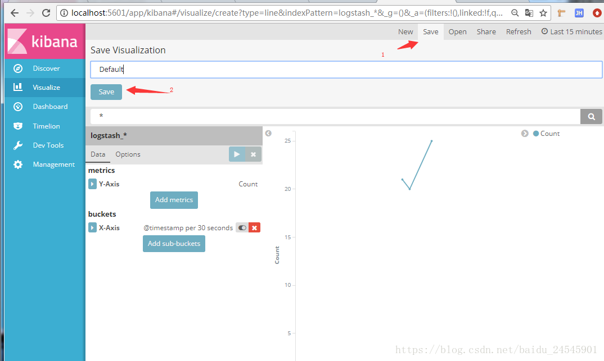Open the Last 15 minutes time picker
604x361 pixels.
click(571, 31)
